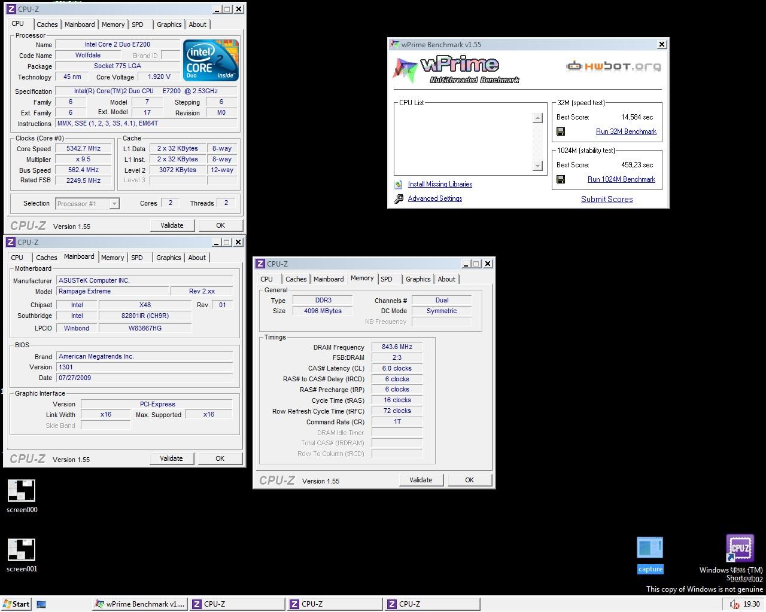The height and width of the screenshot is (612, 766).
Task: Switch to wPrime Benchmark taskbar button
Action: [x=140, y=604]
